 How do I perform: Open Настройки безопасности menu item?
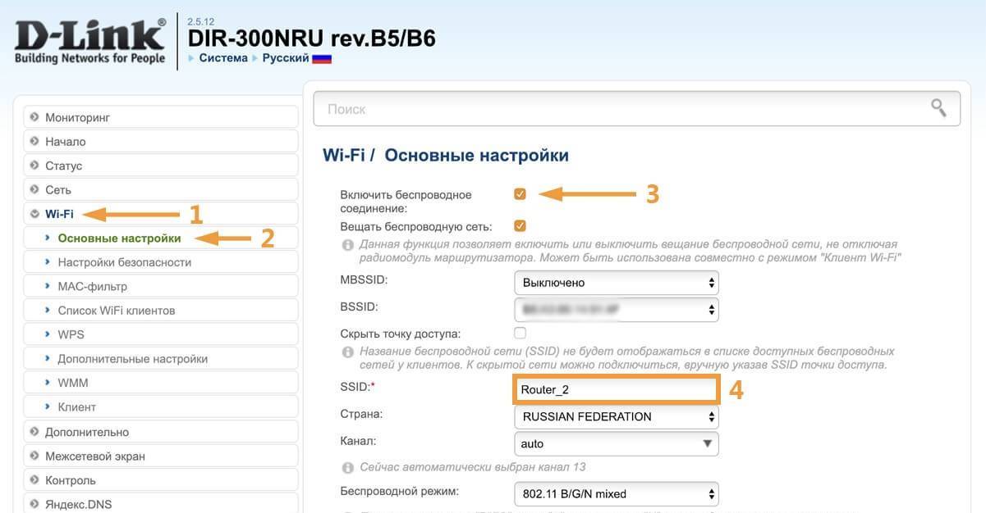pyautogui.click(x=124, y=262)
